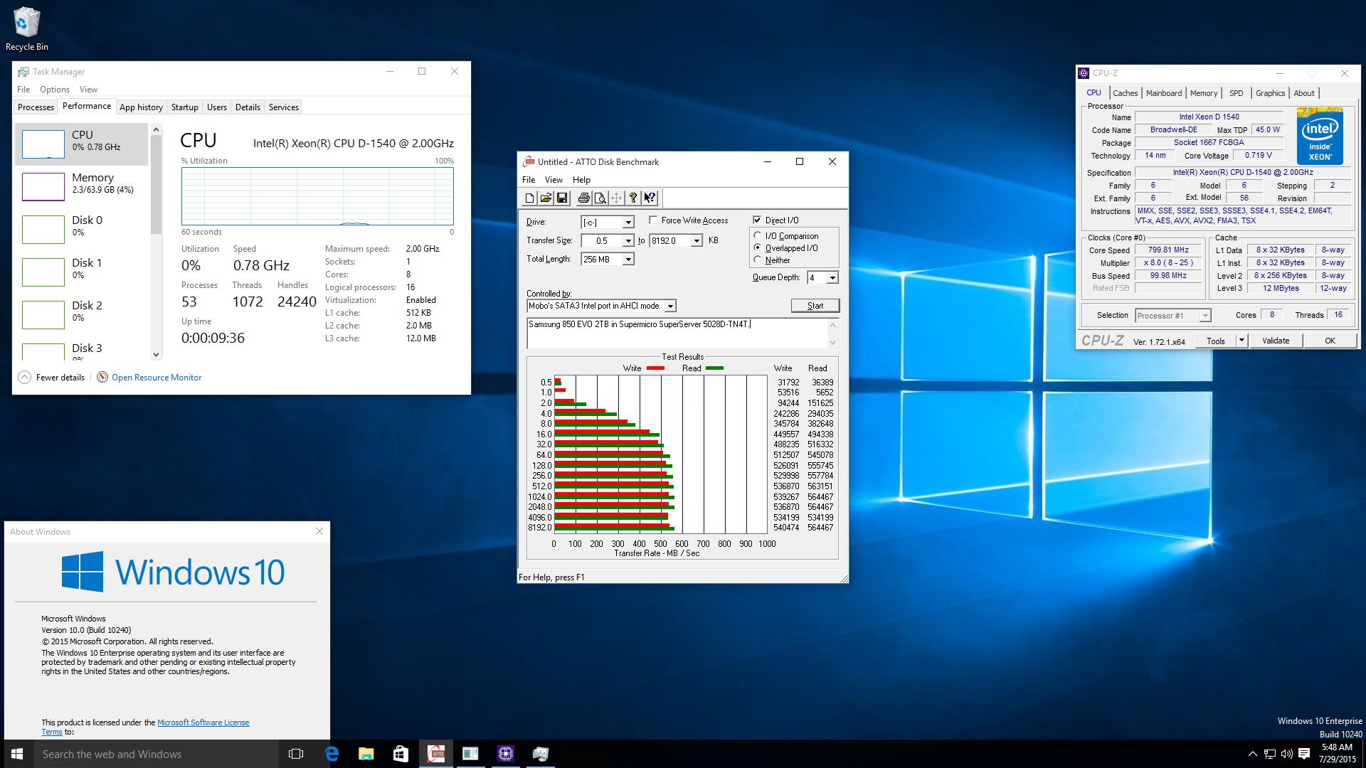Open the SPD tab in CPU-Z
The height and width of the screenshot is (768, 1366).
coord(1236,93)
